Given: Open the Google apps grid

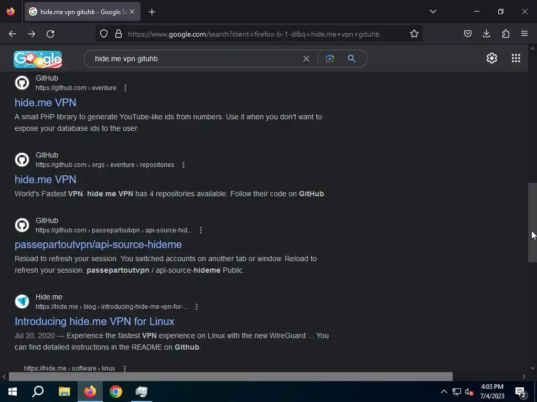Looking at the screenshot, I should (516, 59).
